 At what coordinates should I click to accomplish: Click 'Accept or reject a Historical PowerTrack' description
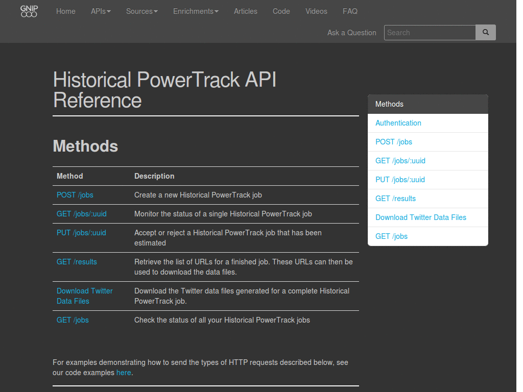tap(228, 238)
